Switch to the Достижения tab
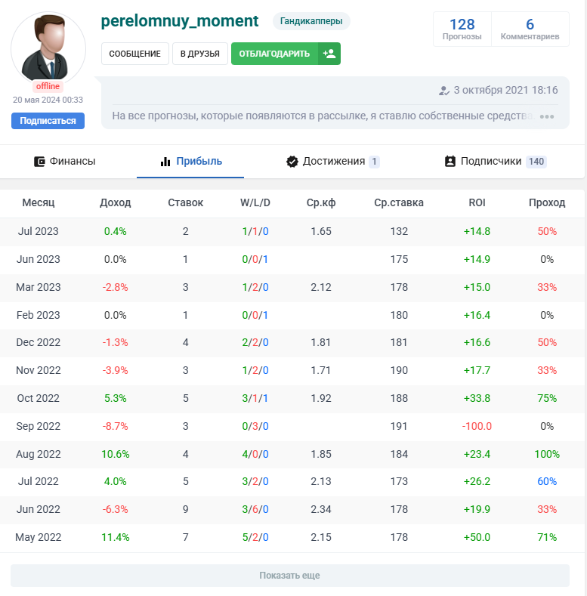Viewport: 587px width, 596px height. point(333,161)
